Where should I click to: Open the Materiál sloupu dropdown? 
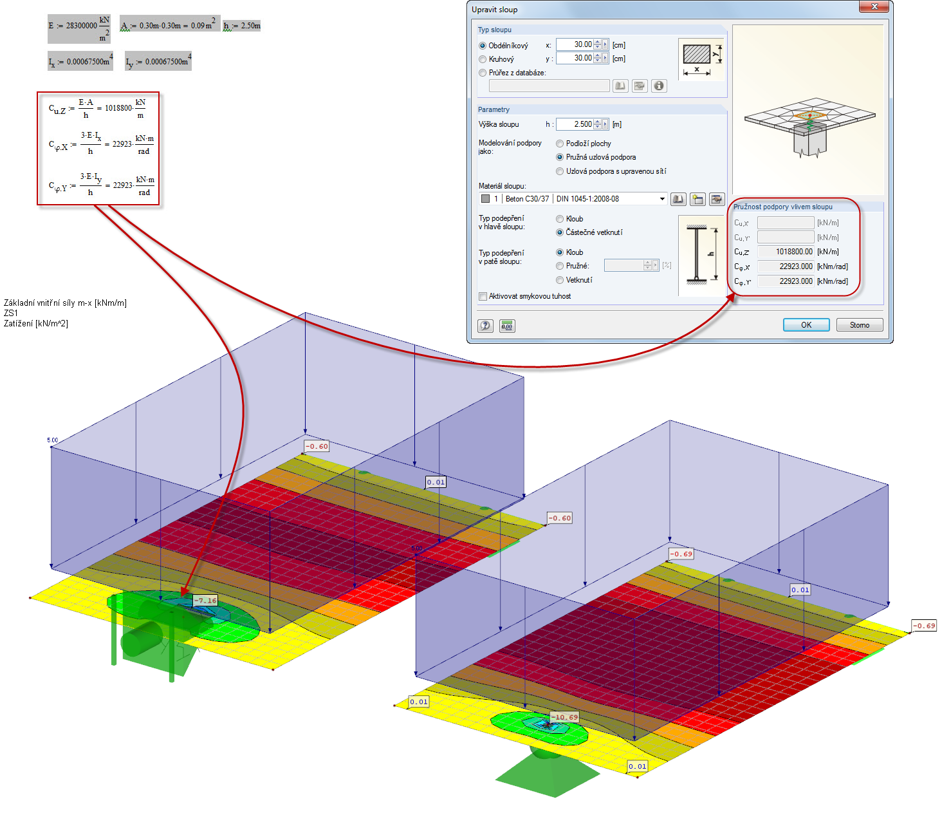pos(662,199)
